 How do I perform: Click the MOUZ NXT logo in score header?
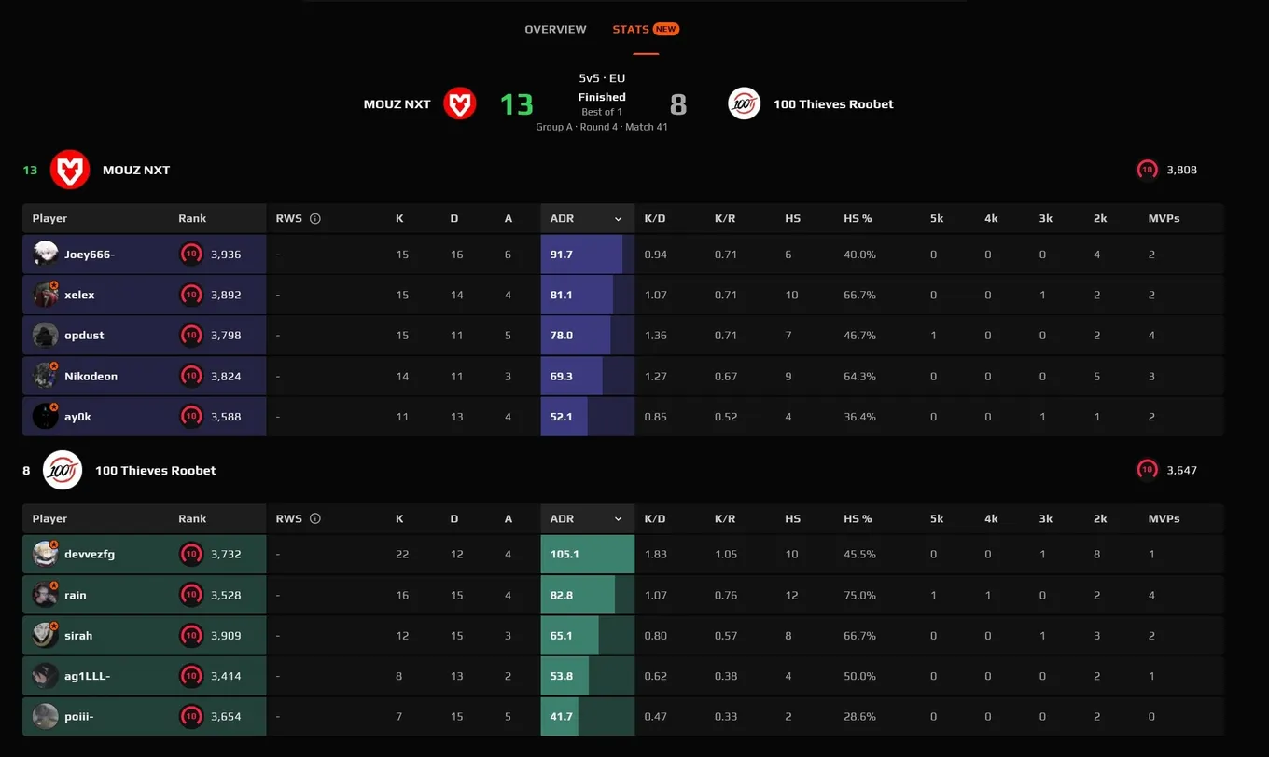(x=459, y=103)
